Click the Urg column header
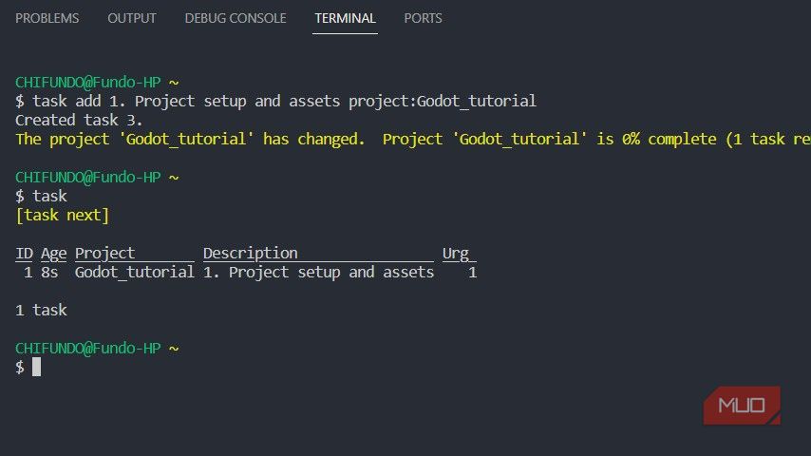811x456 pixels. tap(456, 253)
